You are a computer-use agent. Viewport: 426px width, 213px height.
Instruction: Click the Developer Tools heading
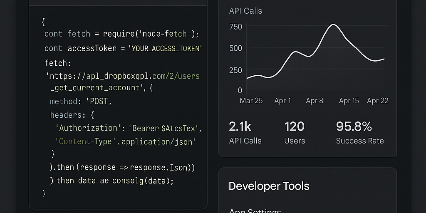point(269,186)
